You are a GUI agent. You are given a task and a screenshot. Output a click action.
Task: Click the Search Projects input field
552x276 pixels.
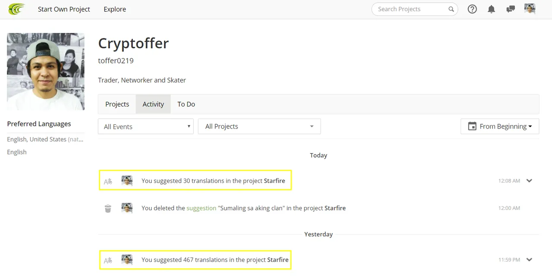coord(410,9)
